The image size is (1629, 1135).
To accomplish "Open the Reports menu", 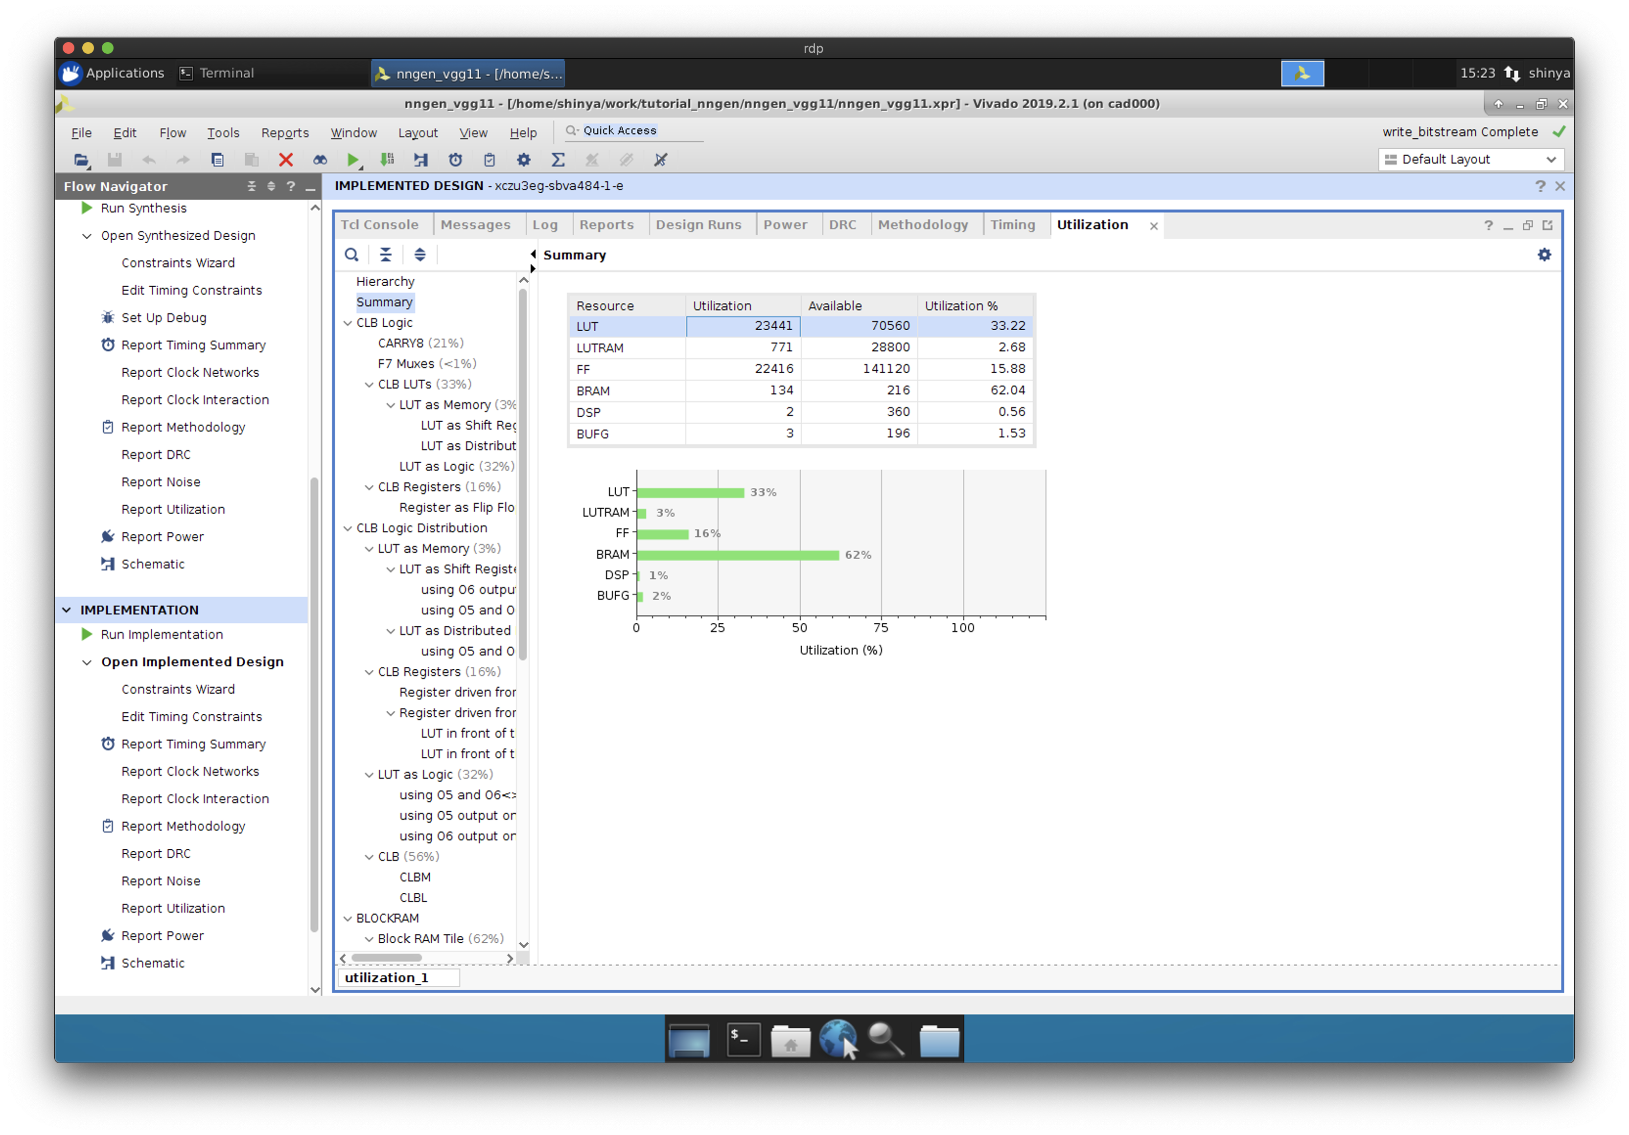I will pyautogui.click(x=284, y=133).
